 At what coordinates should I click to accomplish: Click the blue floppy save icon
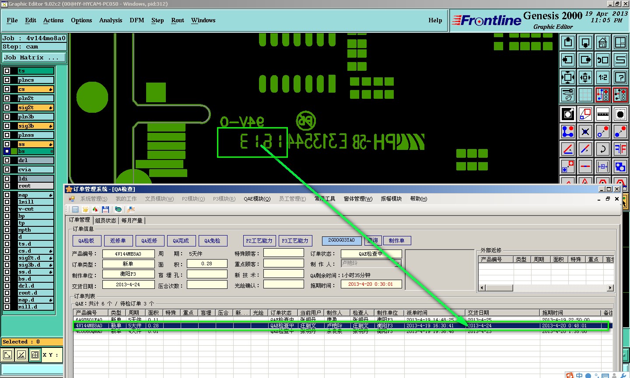pyautogui.click(x=105, y=210)
